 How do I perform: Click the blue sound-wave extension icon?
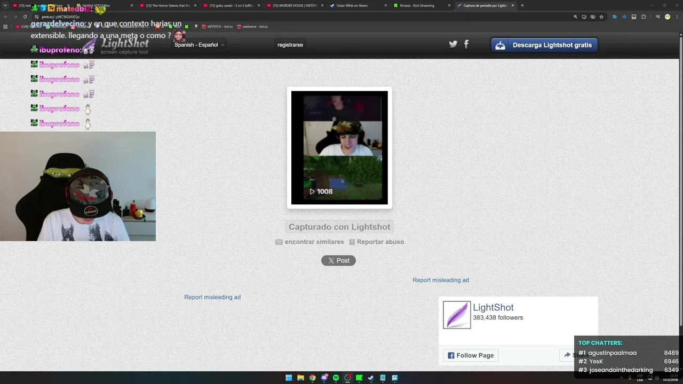(x=624, y=17)
